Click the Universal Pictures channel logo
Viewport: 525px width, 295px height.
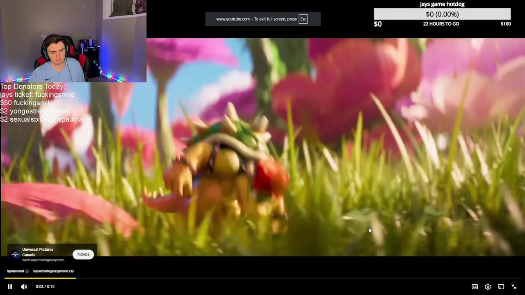[15, 254]
